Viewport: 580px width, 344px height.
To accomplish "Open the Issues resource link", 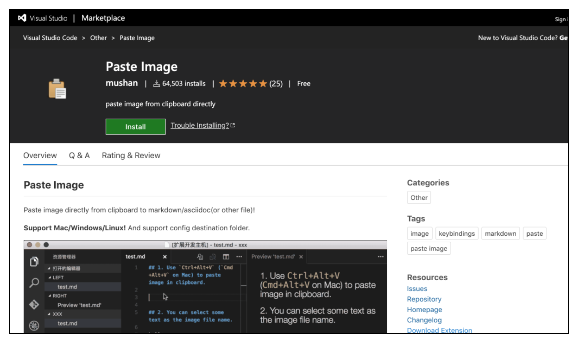I will [x=417, y=289].
